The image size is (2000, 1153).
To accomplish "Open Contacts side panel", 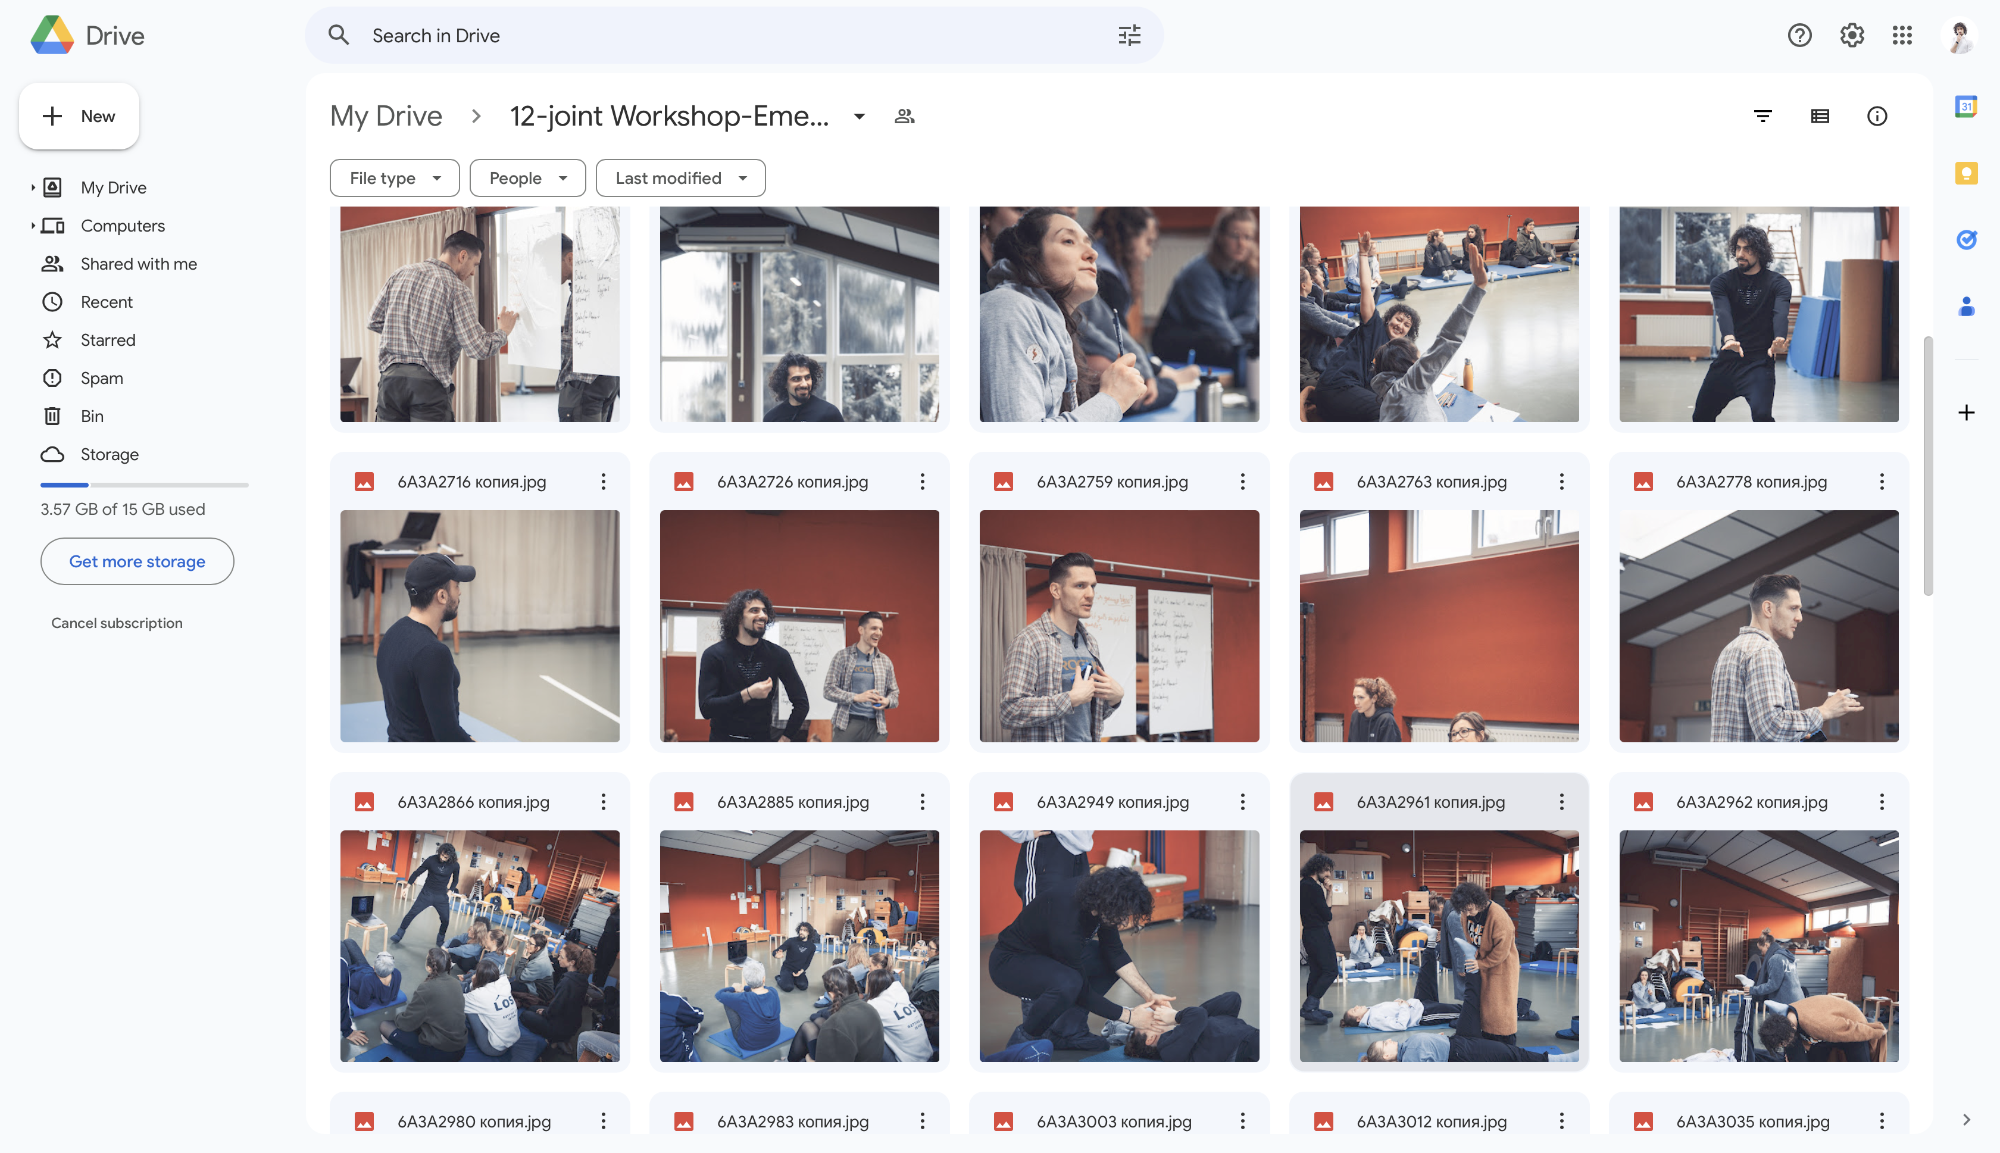I will pos(1966,307).
